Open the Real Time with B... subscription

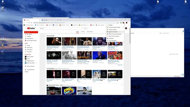31,63
